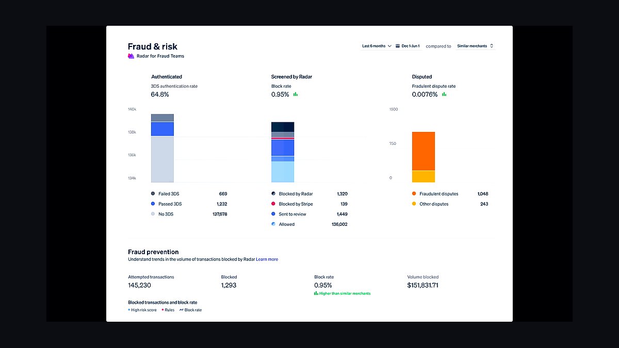The width and height of the screenshot is (619, 348).
Task: Click the No 3DS segment of Authenticated bar
Action: [x=162, y=159]
